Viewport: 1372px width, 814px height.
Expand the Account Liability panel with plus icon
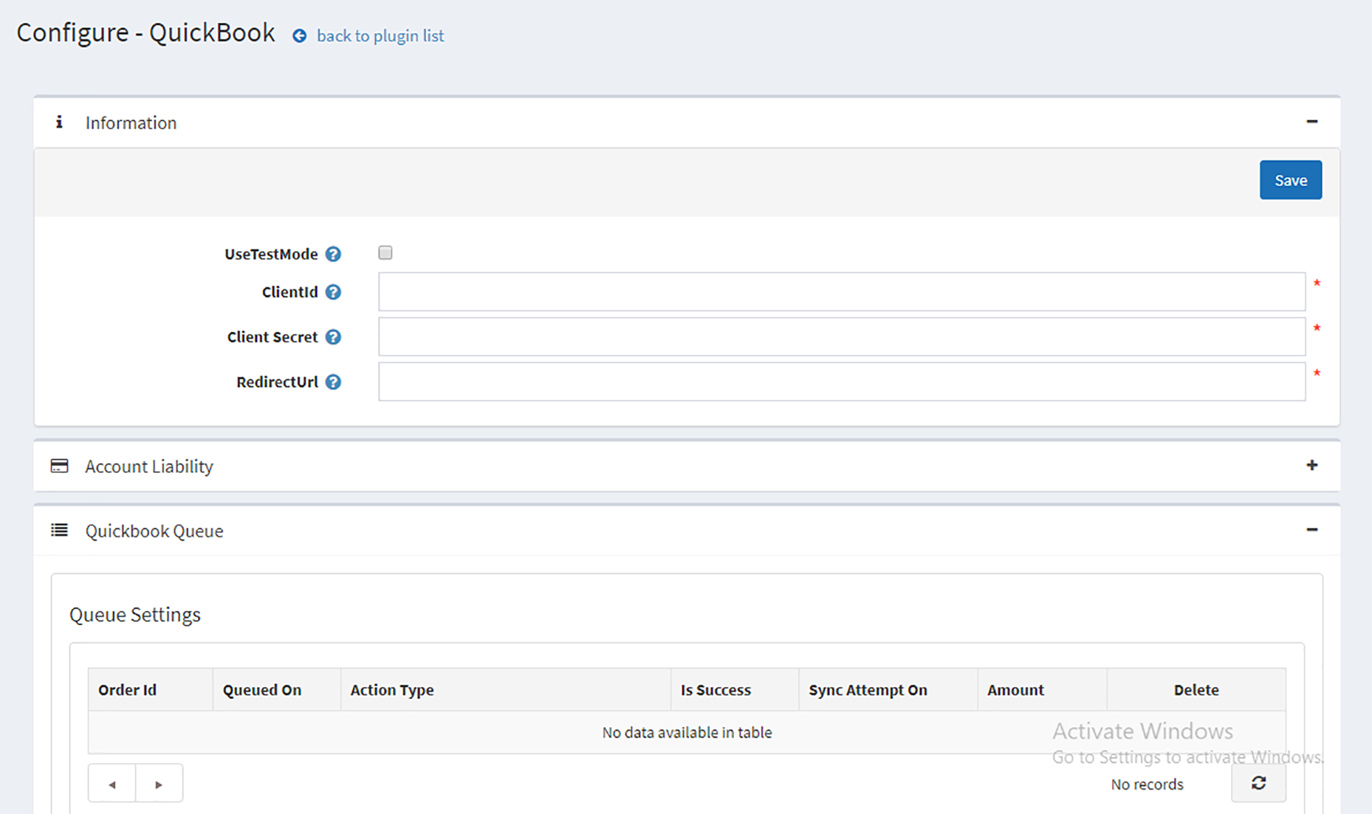click(x=1311, y=465)
